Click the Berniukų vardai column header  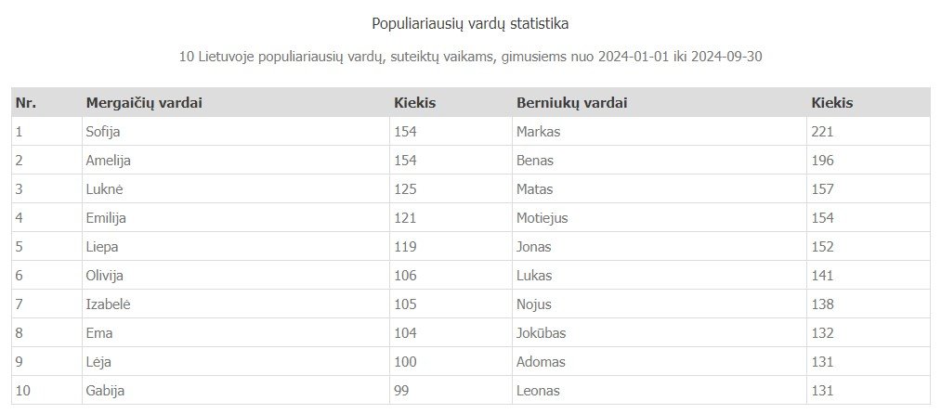pos(660,103)
